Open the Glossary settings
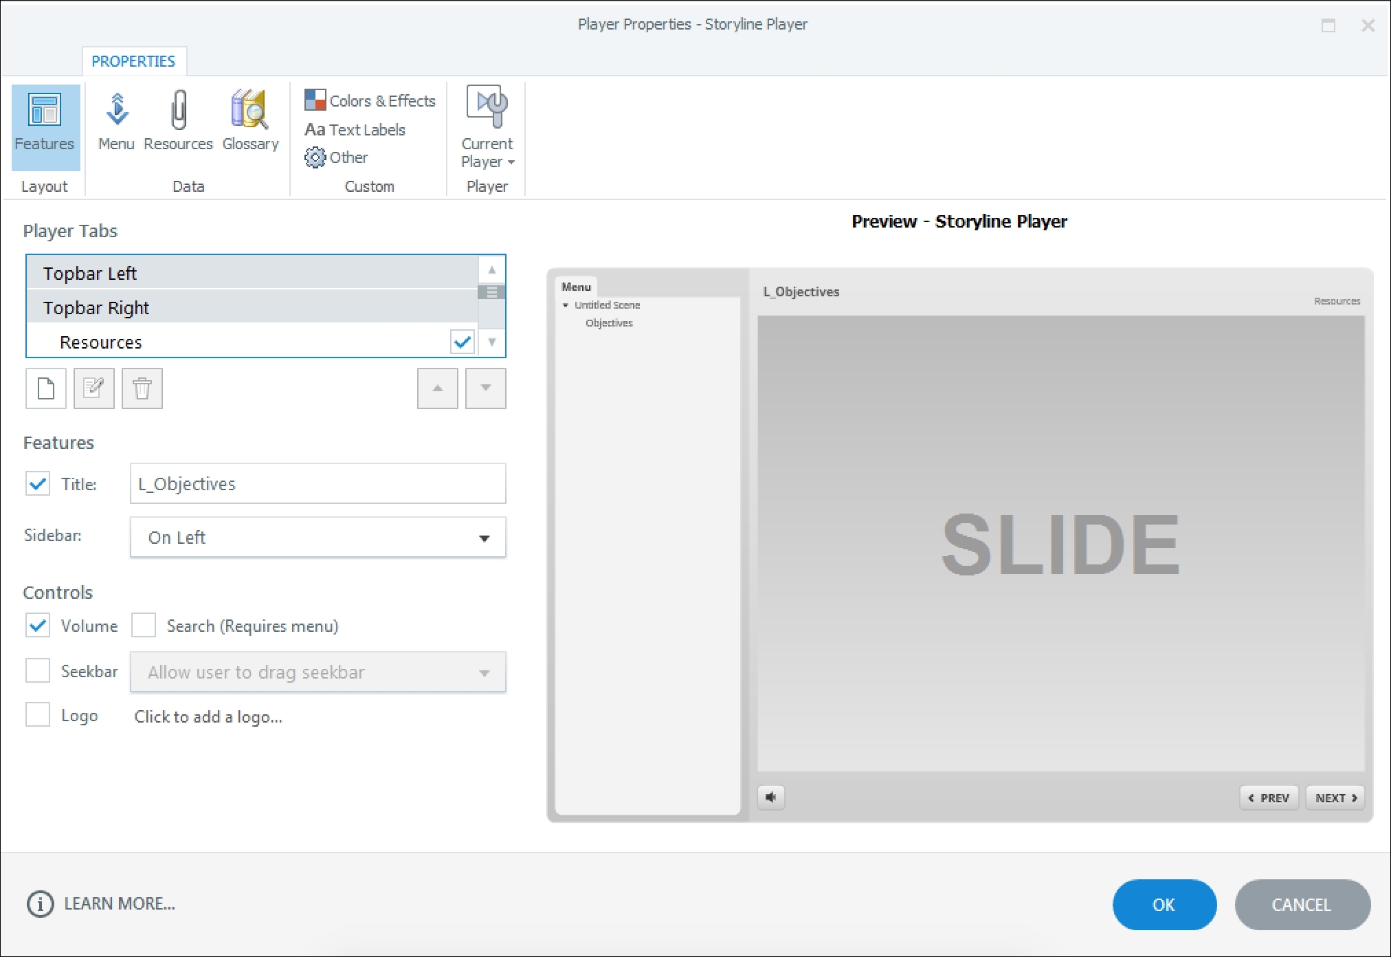1391x957 pixels. point(250,121)
